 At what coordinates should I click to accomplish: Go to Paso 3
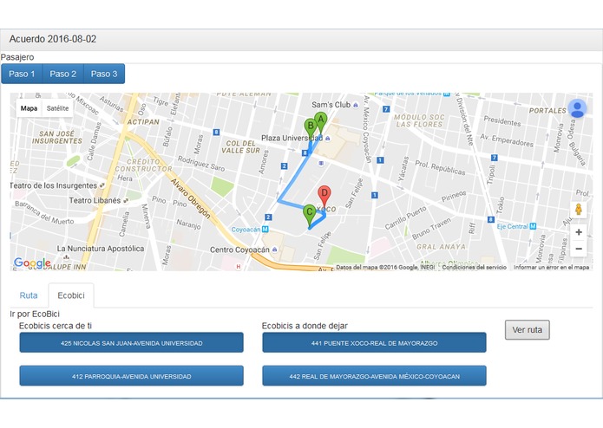pos(104,74)
